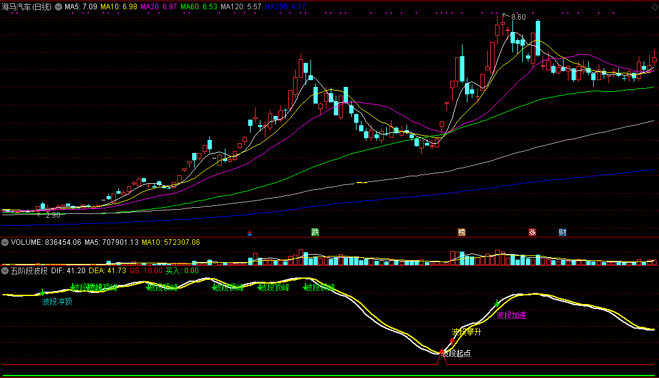This screenshot has width=659, height=378.
Task: Click the white 波段起点 signal label
Action: [458, 353]
